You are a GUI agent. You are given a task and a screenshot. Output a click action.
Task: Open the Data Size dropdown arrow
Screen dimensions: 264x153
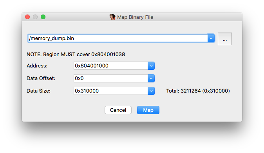coord(151,91)
